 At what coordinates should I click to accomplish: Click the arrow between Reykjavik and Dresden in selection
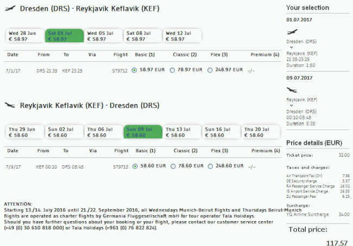pos(291,105)
